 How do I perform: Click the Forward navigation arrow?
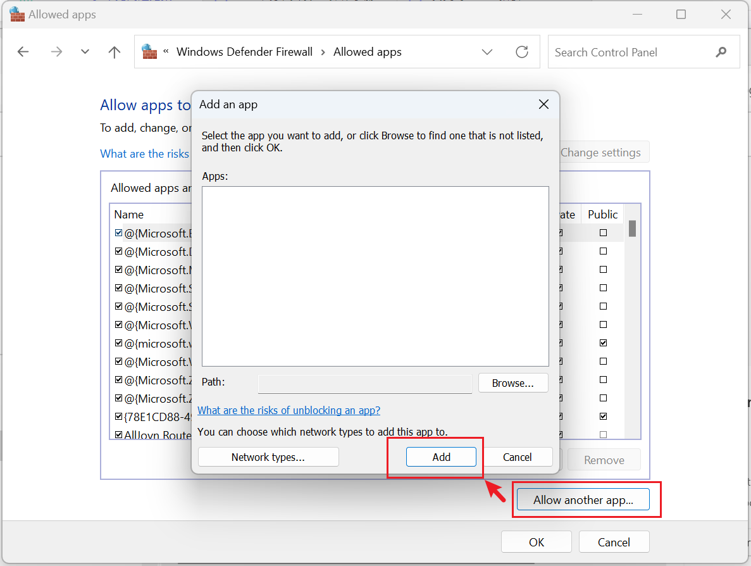click(56, 52)
